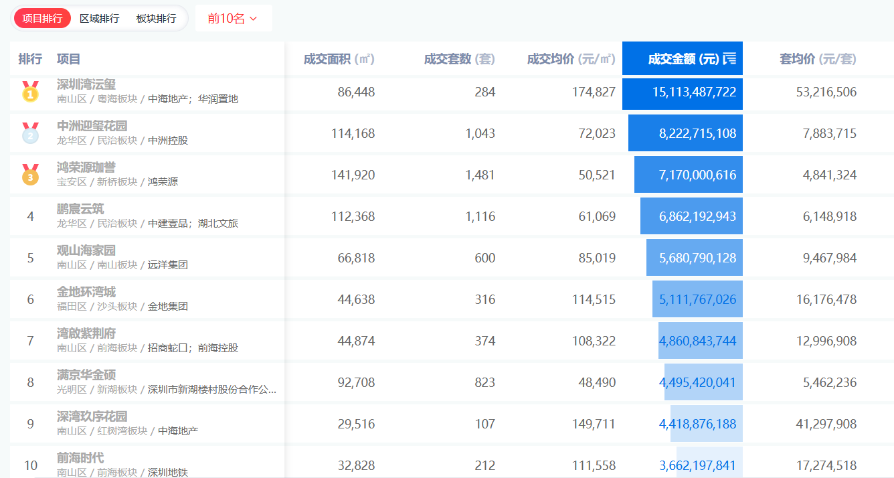Click the gold first-place medal icon
This screenshot has height=478, width=894.
pos(30,92)
